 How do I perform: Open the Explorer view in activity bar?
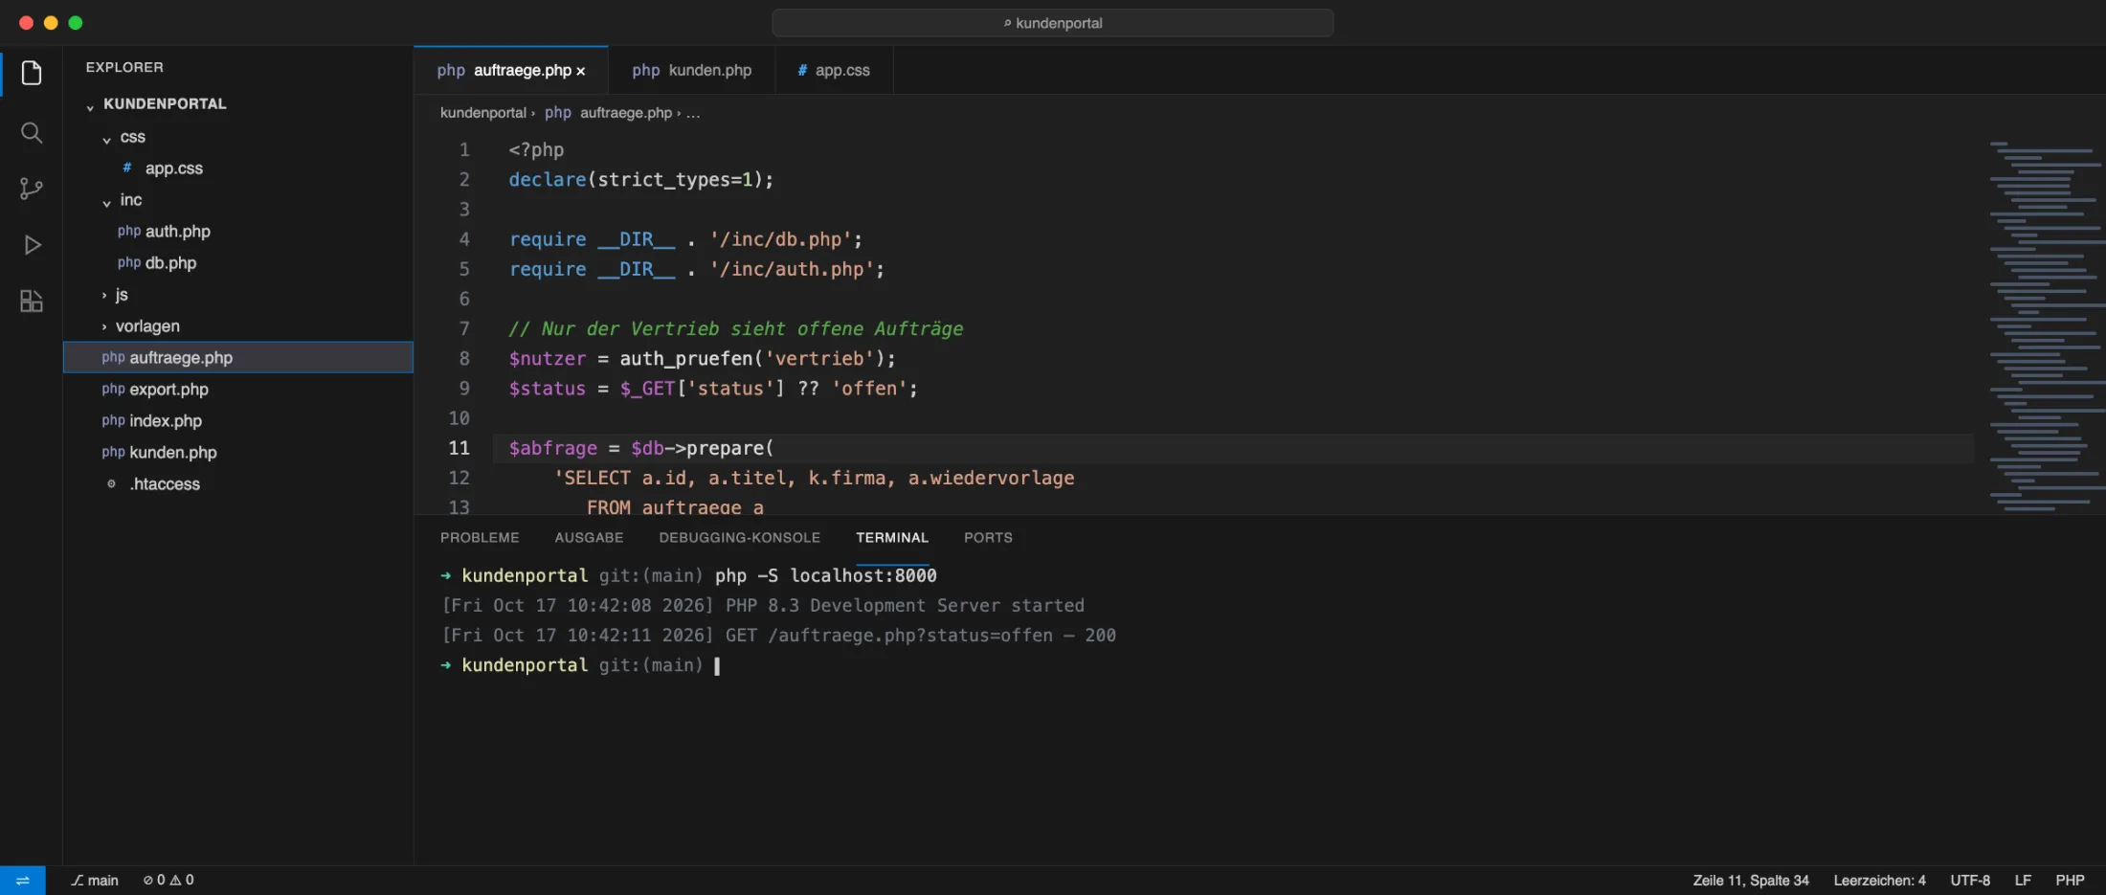click(32, 73)
